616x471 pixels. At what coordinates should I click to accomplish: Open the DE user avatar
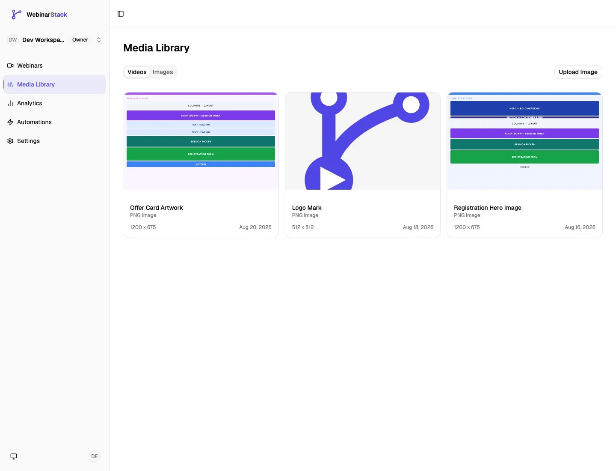click(x=95, y=456)
